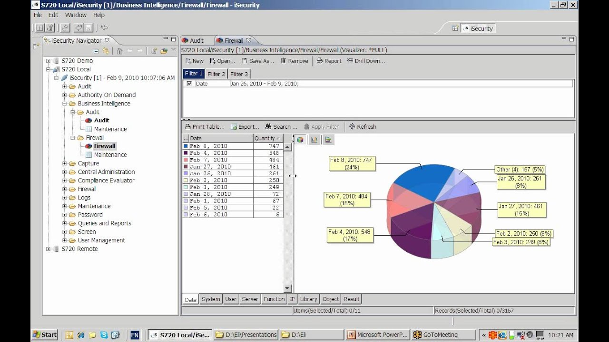Open the GoToMeeting taskbar item
The height and width of the screenshot is (342, 609).
[443, 335]
